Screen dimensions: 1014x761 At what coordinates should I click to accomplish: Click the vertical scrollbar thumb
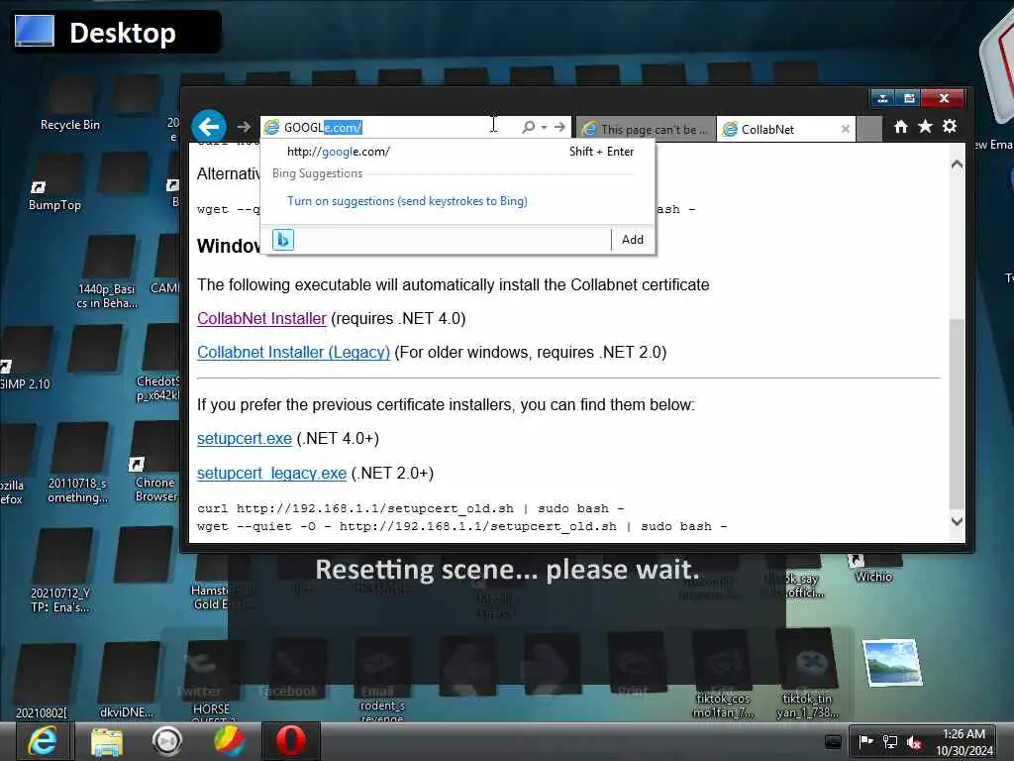[x=957, y=413]
